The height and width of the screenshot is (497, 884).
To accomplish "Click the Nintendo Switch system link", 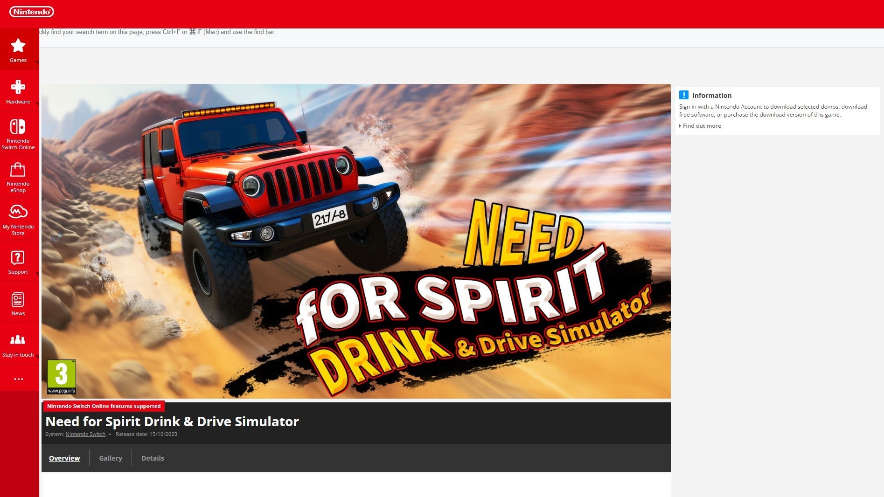I will [85, 434].
